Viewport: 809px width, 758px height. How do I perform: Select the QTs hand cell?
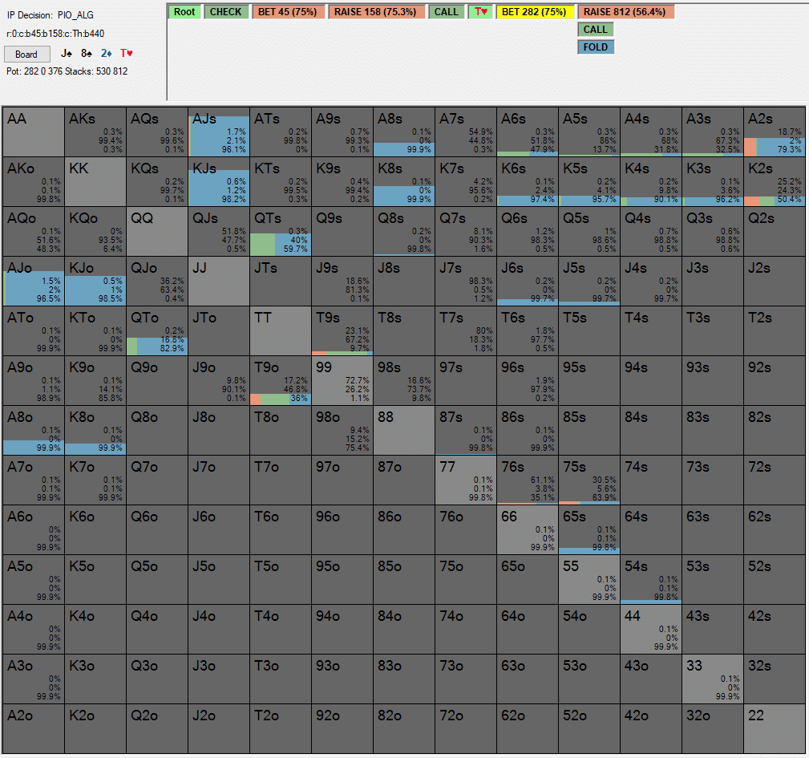coord(281,231)
